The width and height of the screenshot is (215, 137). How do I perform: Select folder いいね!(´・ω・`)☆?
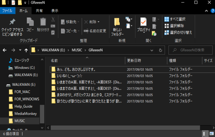point(132,76)
